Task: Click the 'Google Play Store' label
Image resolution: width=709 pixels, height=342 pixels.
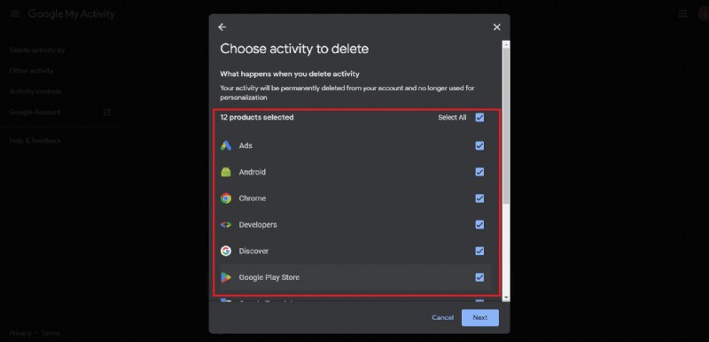Action: tap(269, 277)
